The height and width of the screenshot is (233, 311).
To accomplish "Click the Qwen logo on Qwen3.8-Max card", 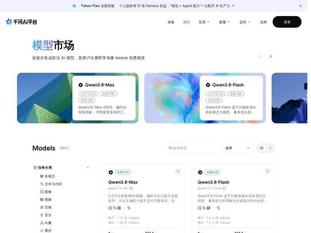I will coord(111,172).
